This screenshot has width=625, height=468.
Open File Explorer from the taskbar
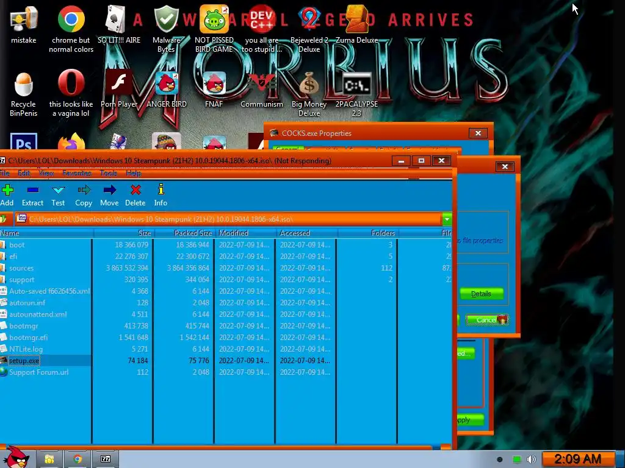pyautogui.click(x=49, y=459)
